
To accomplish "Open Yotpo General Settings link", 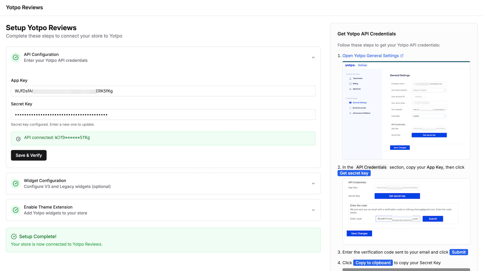I will tap(370, 56).
